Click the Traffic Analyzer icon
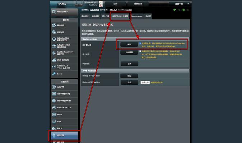Viewport: 242px width, 143px height. (54, 53)
